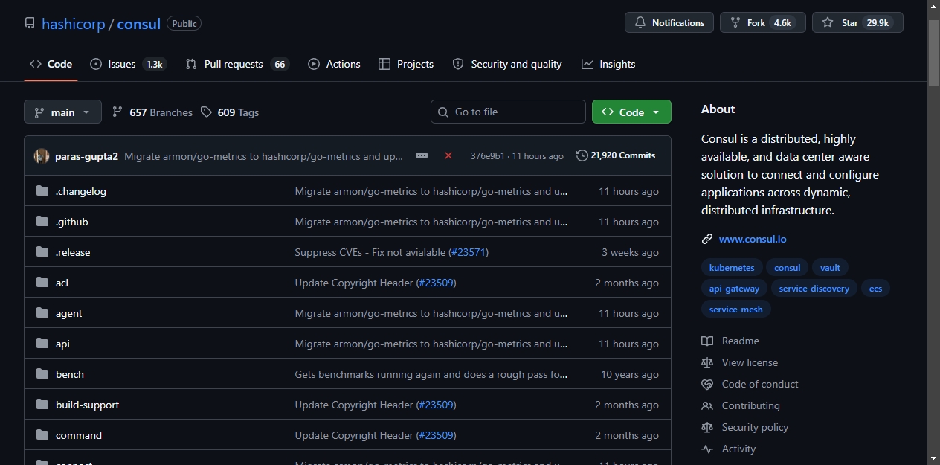Click folder icon beside .changelog
Image resolution: width=940 pixels, height=465 pixels.
tap(42, 191)
